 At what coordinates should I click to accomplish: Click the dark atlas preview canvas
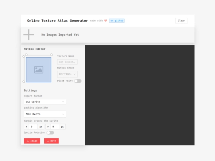click(x=140, y=95)
